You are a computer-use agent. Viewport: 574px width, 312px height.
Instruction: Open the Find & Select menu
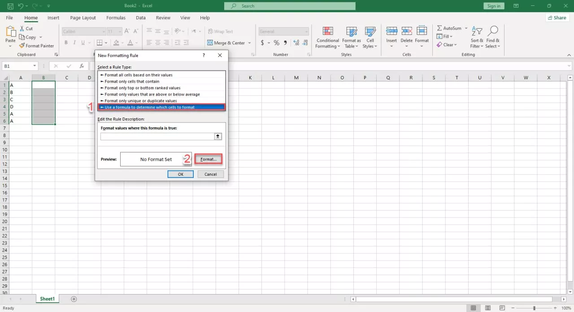coord(492,38)
